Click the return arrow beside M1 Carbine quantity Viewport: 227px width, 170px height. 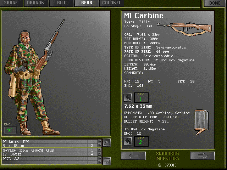(x=127, y=97)
